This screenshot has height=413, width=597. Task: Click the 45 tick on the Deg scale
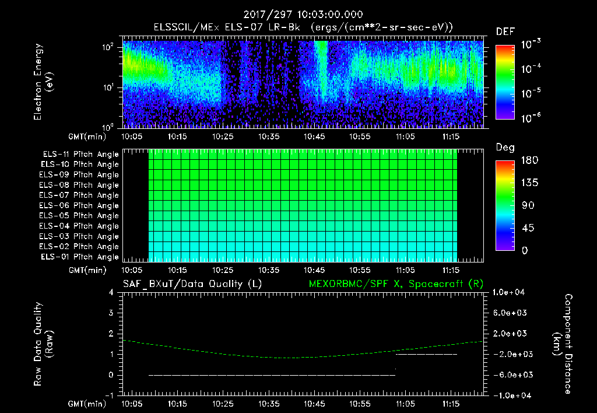(x=528, y=228)
